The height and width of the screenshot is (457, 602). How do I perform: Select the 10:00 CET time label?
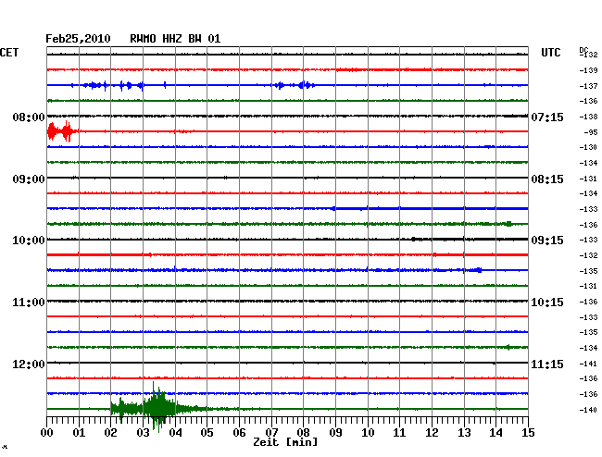click(x=29, y=241)
